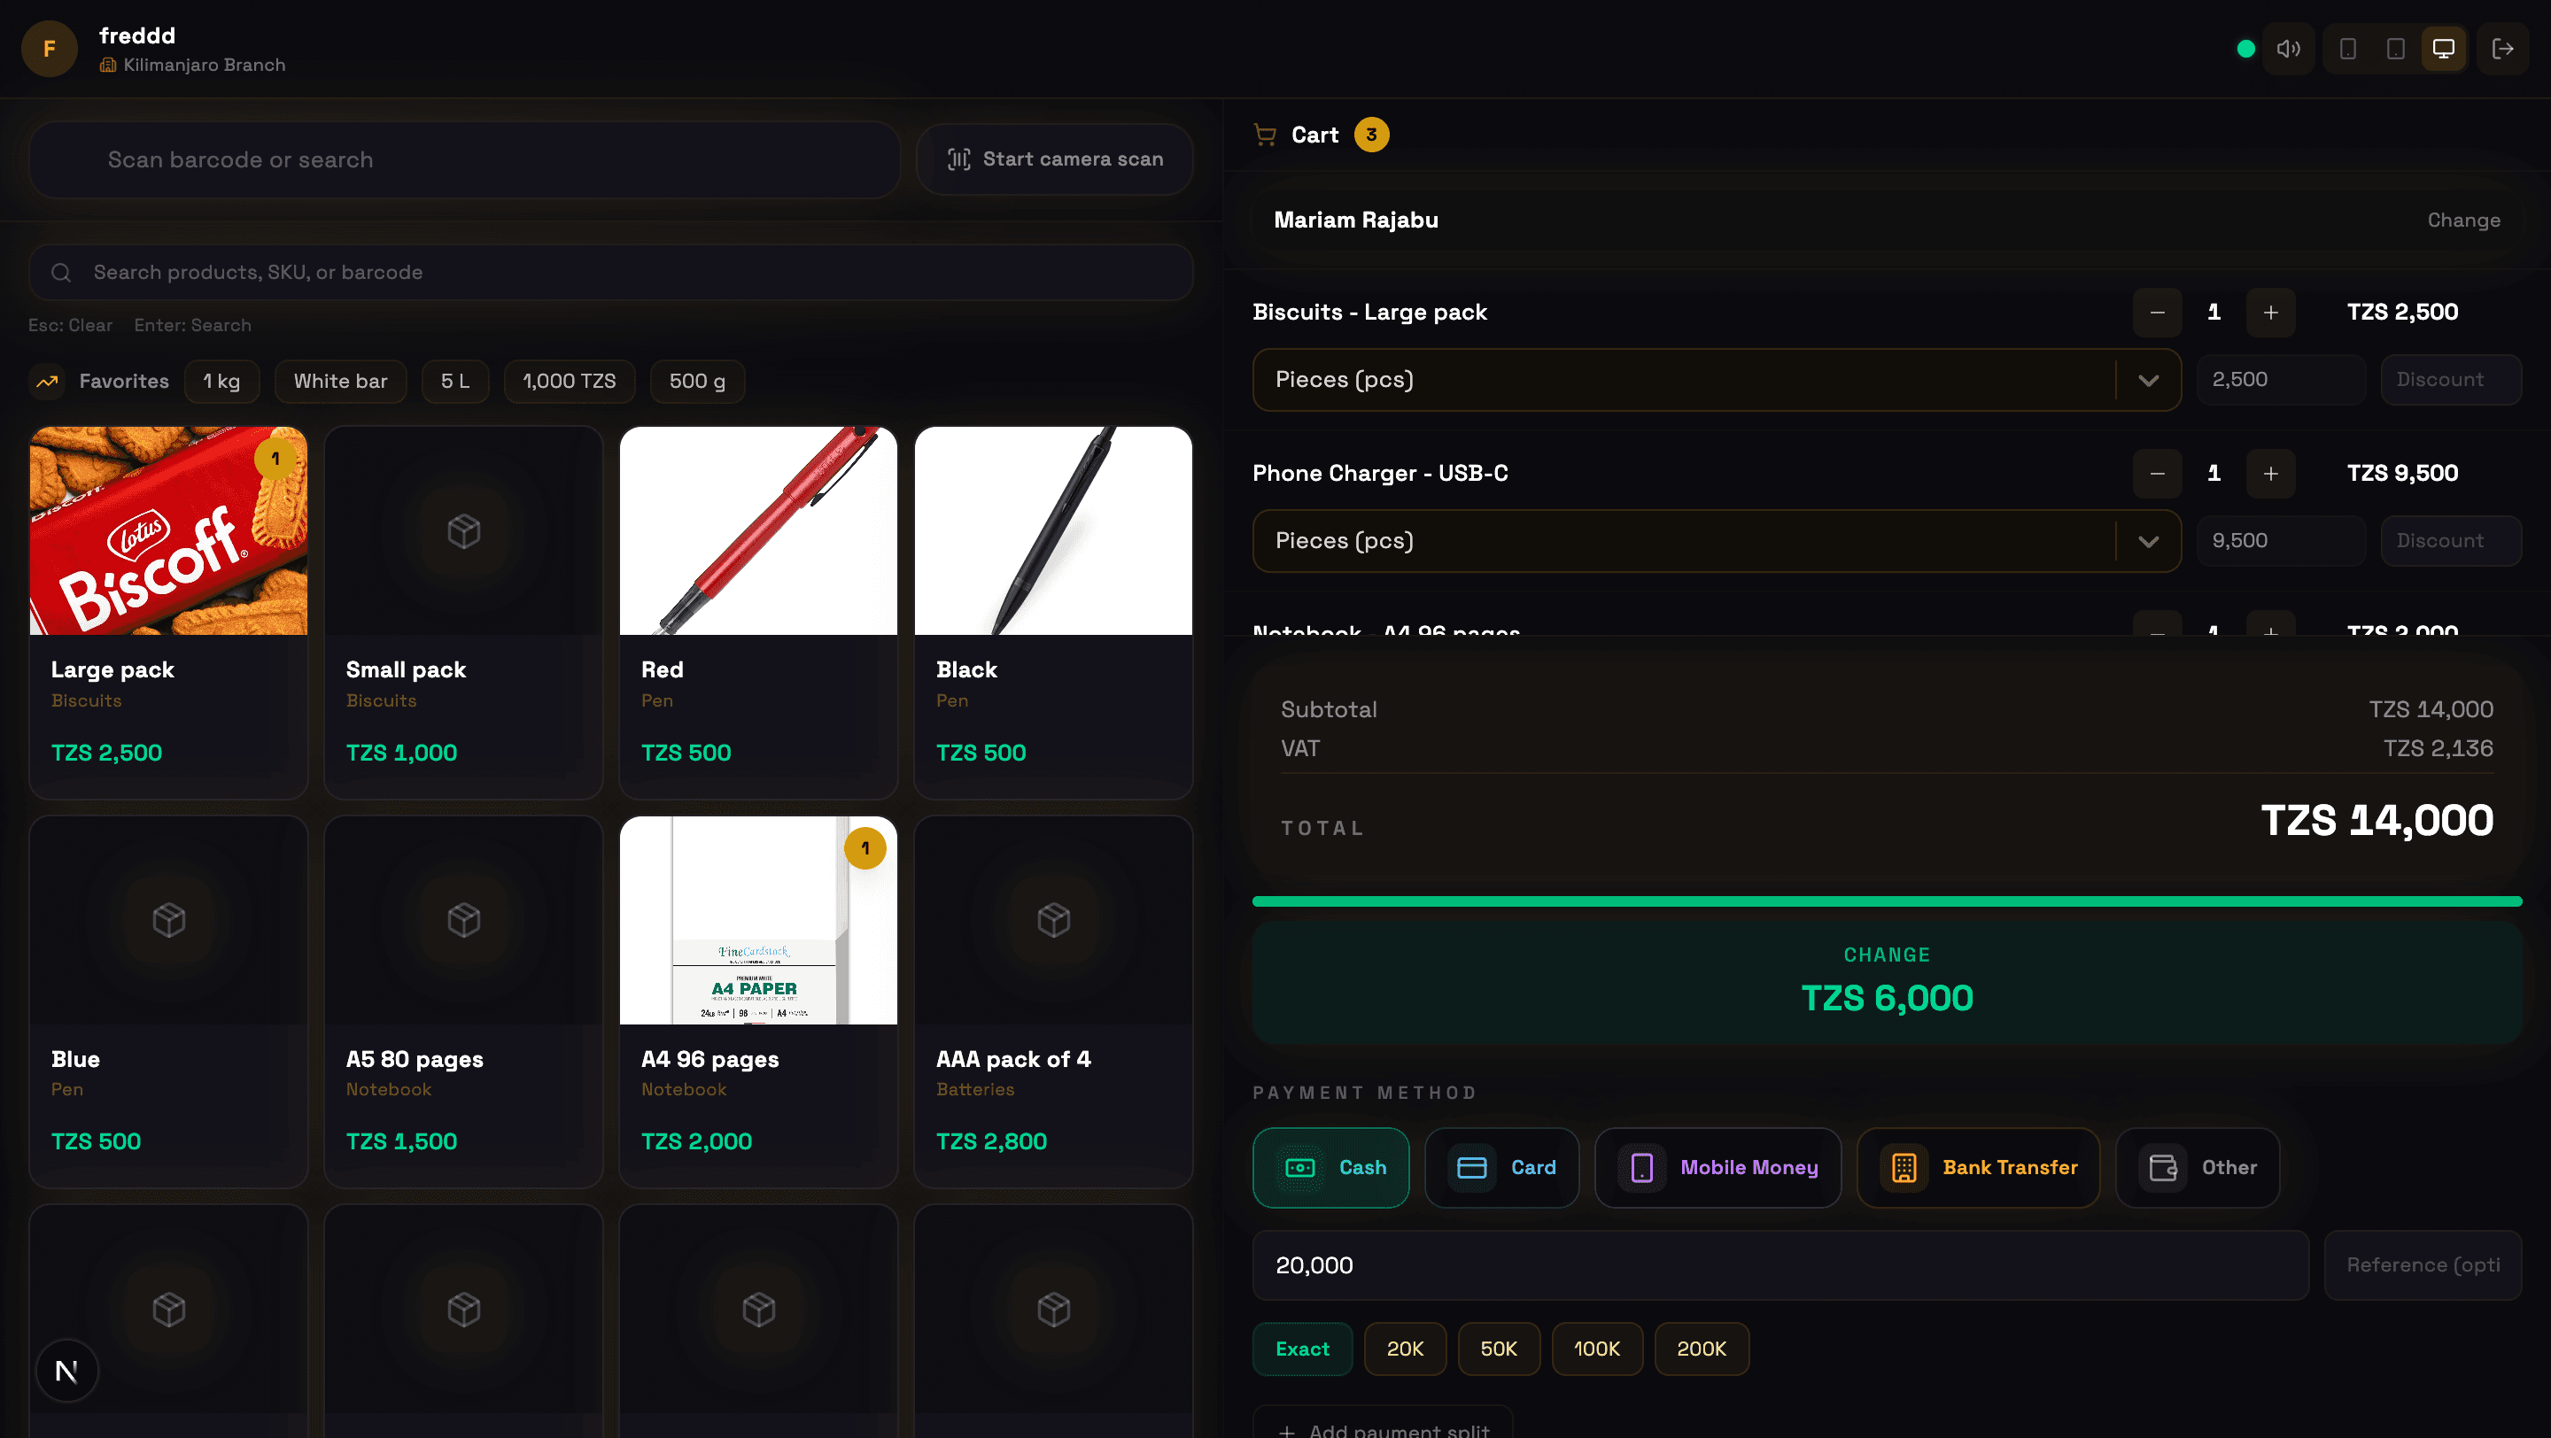This screenshot has width=2551, height=1438.
Task: Add Red Pen product card
Action: coord(758,613)
